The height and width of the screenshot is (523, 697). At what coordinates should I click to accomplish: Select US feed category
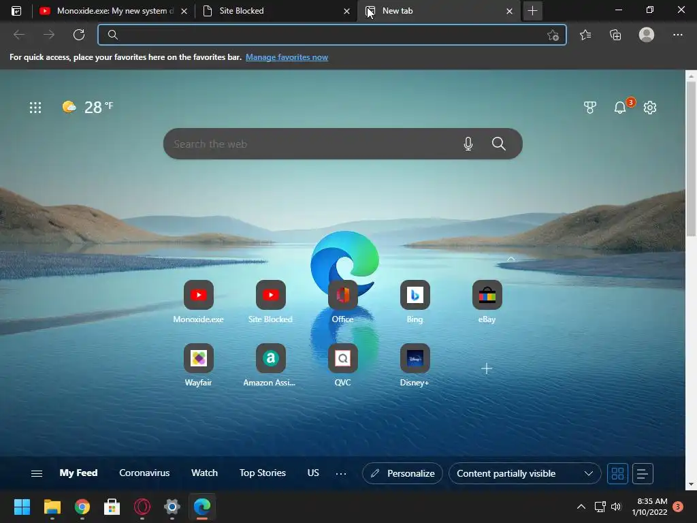[313, 473]
